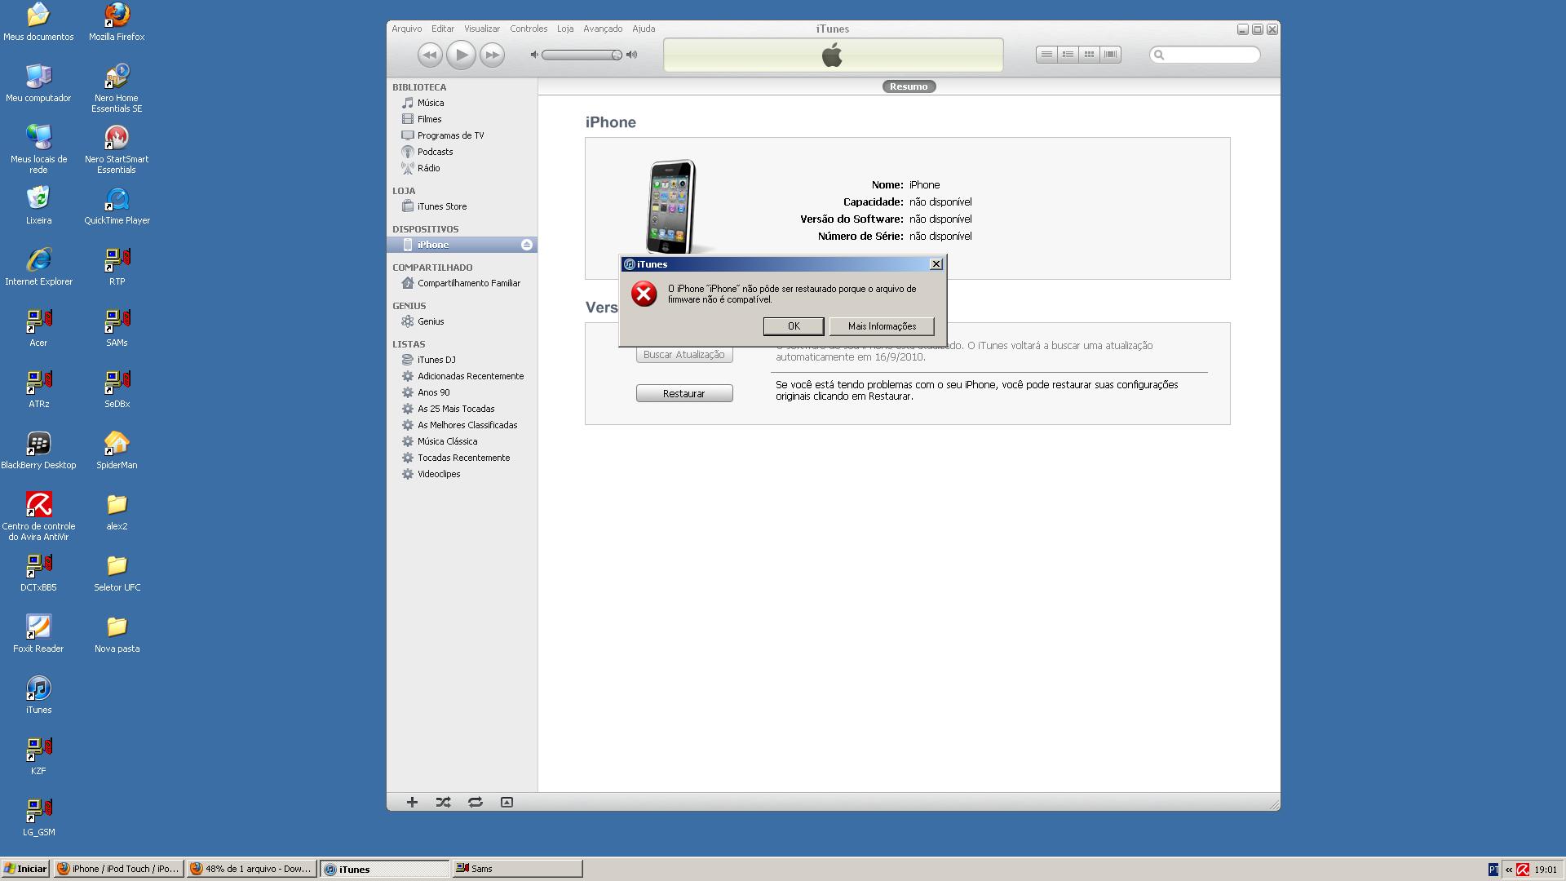Click the Previous track button in iTunes
This screenshot has height=881, width=1566.
[430, 55]
